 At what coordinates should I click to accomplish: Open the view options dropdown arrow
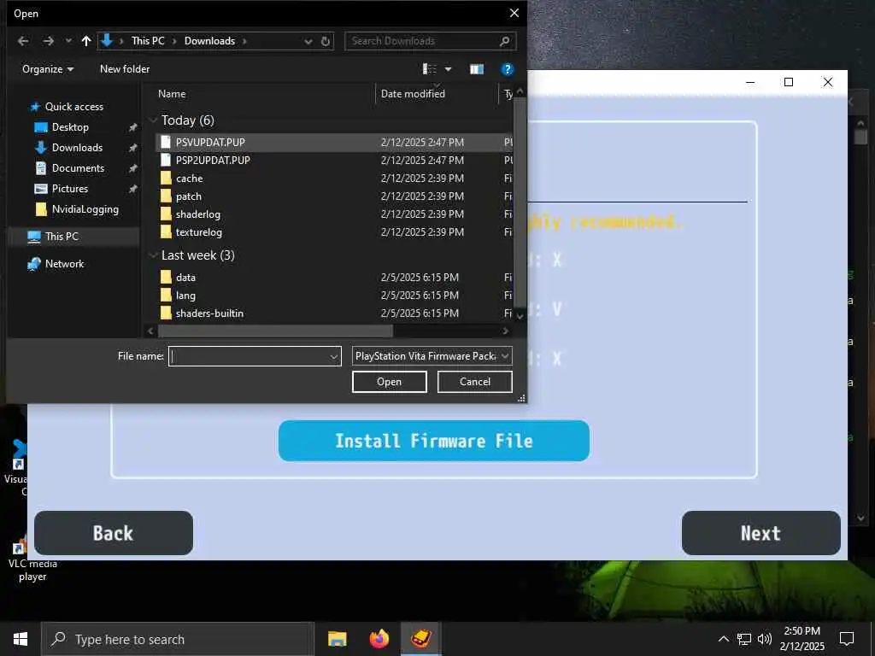(448, 69)
